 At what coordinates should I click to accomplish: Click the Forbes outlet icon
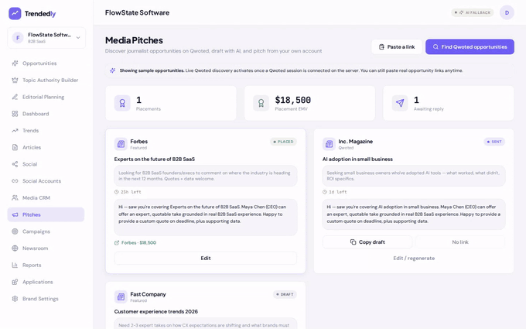pos(121,144)
